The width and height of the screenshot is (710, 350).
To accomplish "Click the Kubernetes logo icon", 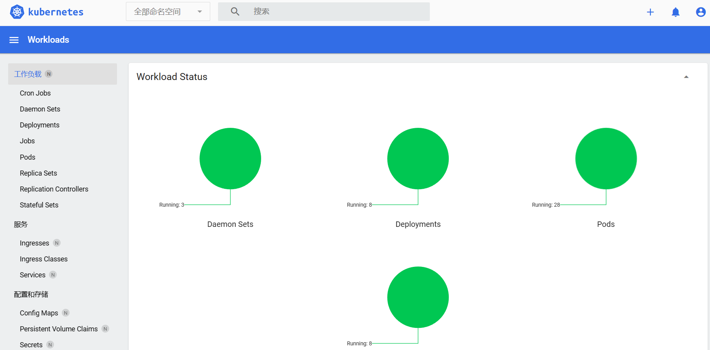I will [x=17, y=12].
